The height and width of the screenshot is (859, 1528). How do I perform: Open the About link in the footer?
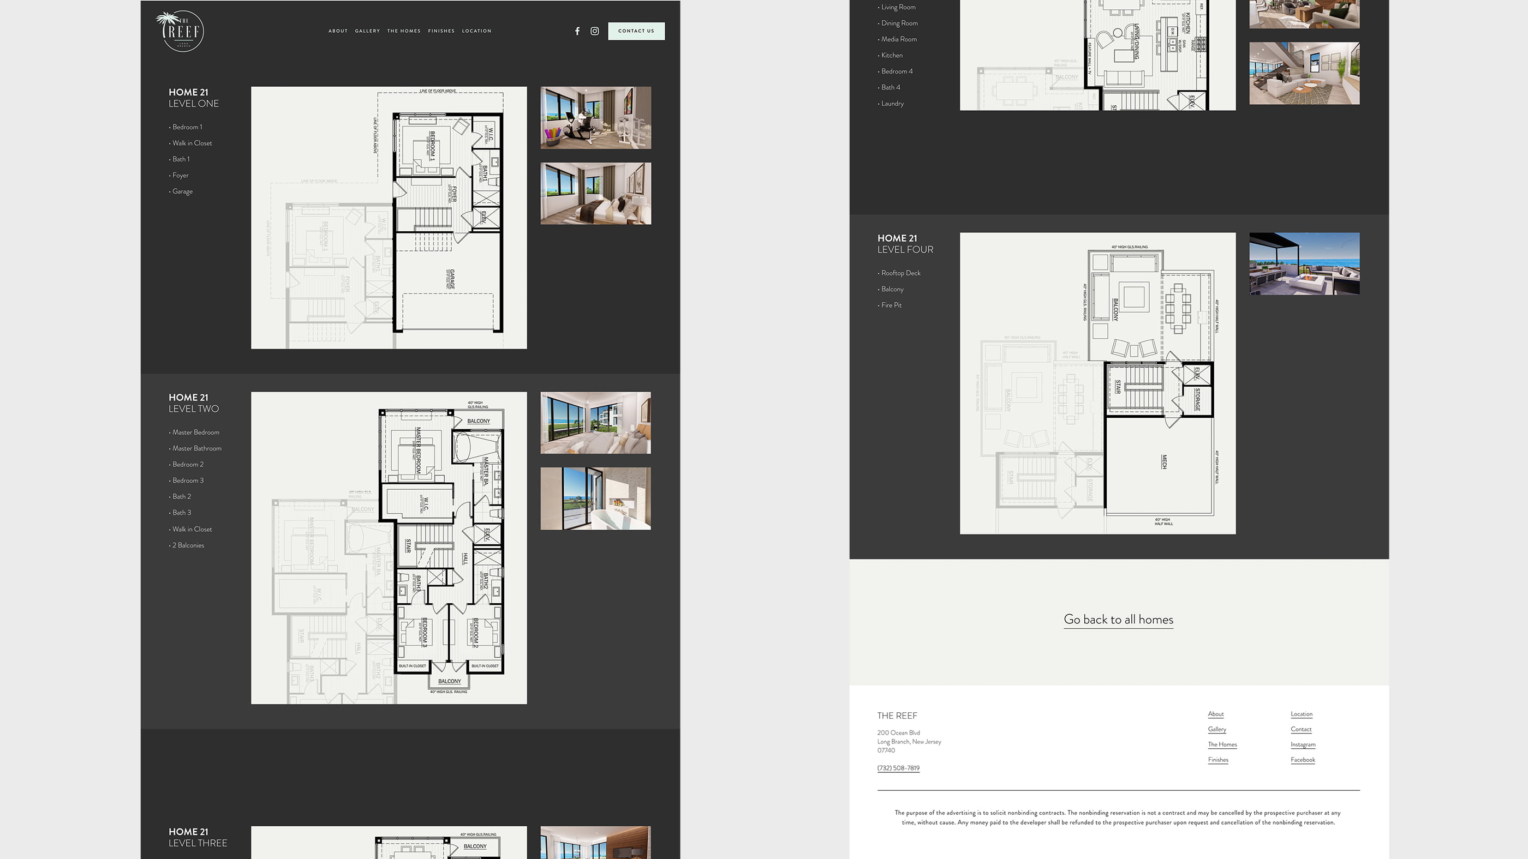coord(1215,714)
